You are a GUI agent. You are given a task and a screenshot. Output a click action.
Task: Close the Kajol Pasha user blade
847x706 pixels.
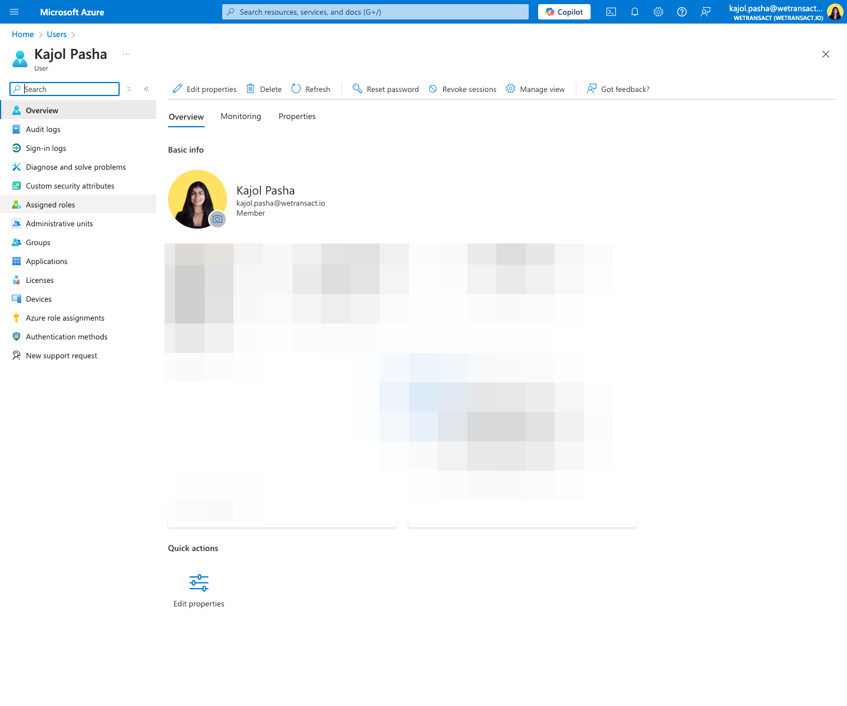826,54
